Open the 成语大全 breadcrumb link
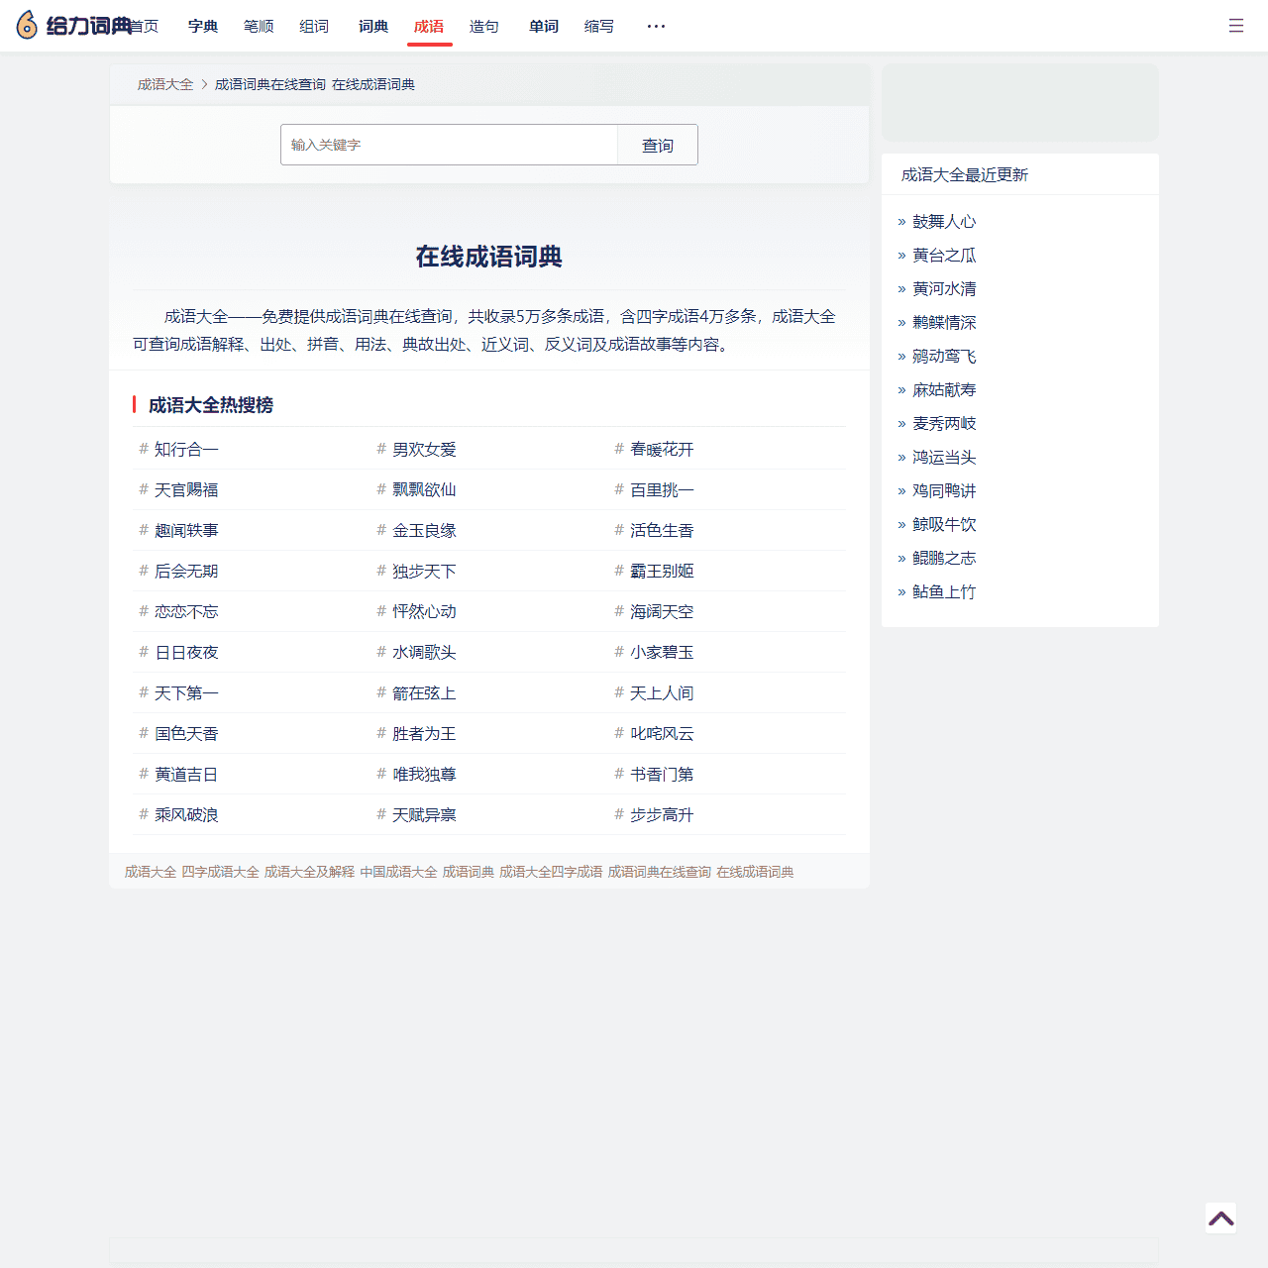This screenshot has width=1268, height=1268. [164, 84]
